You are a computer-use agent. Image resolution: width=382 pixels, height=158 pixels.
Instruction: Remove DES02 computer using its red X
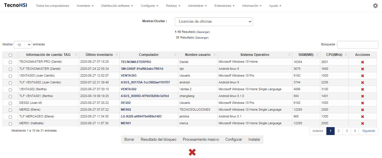362,103
